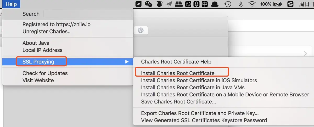Click the battery 100% status
The height and width of the screenshot is (127, 314).
tap(271, 4)
